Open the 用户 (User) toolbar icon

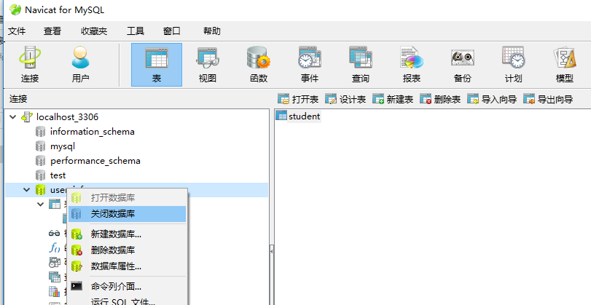[x=81, y=65]
